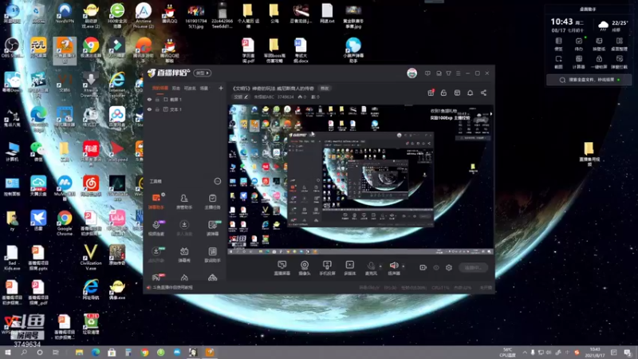Screen dimensions: 638x359
Task: Open Task View on the taskbar
Action: [x=56, y=352]
